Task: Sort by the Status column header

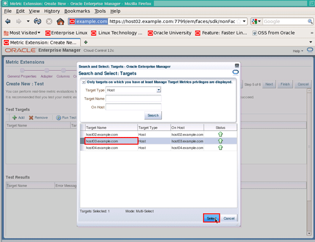Action: (220, 128)
